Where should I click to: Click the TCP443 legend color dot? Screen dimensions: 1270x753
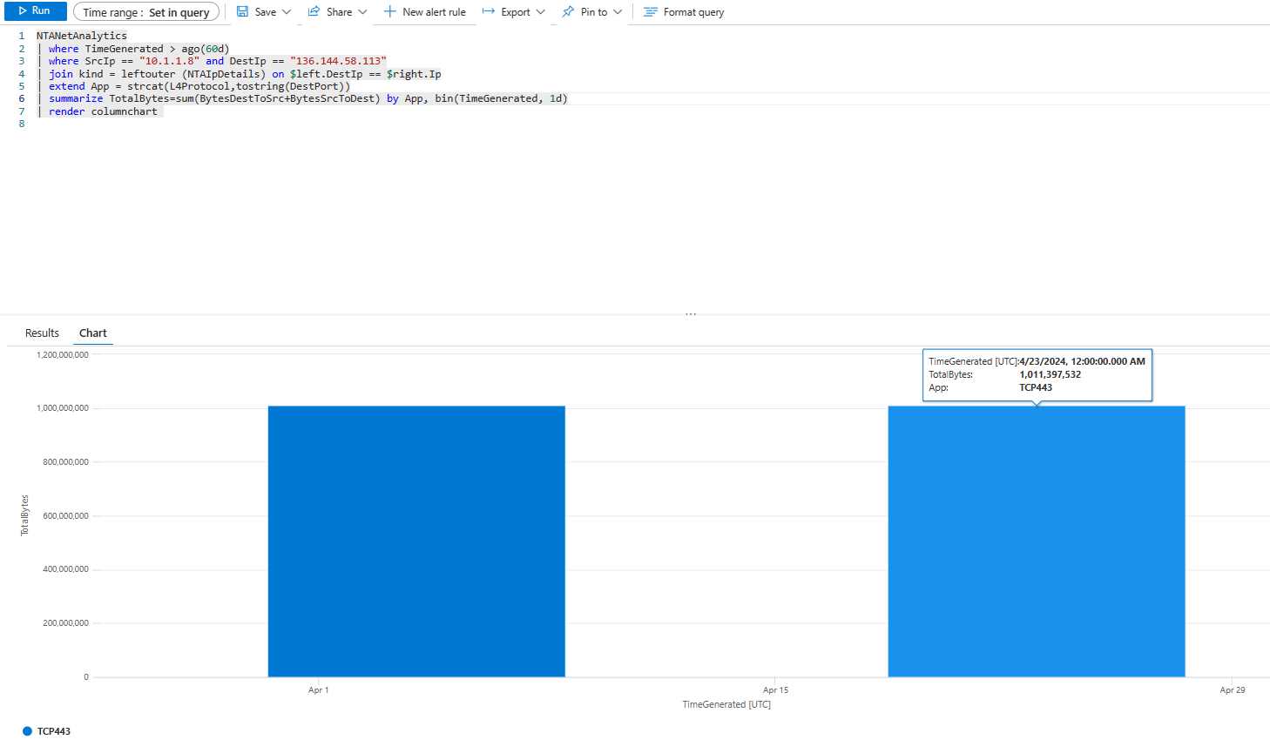[x=27, y=731]
